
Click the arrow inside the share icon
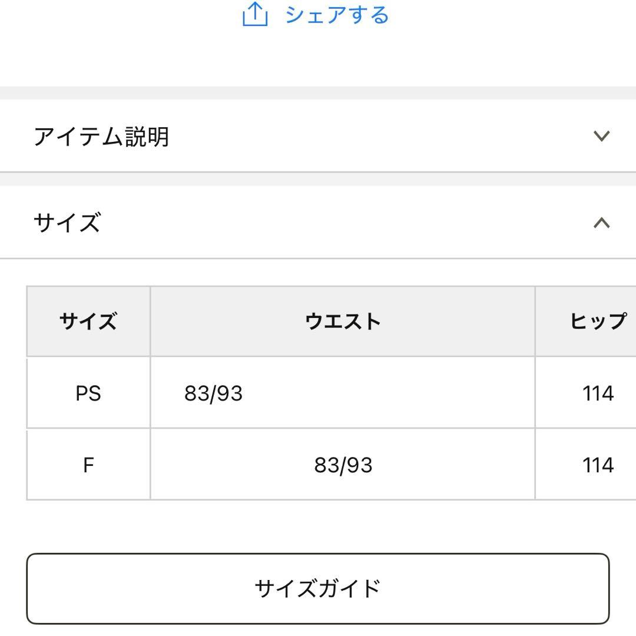coord(256,11)
